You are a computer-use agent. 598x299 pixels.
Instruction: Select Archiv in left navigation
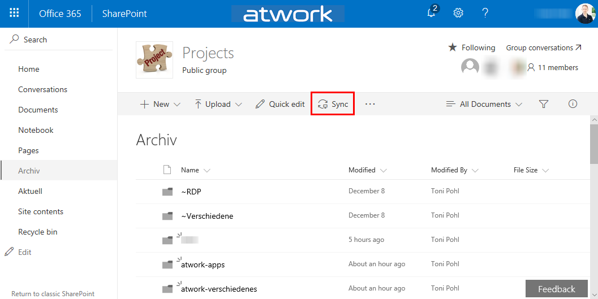(x=59, y=171)
